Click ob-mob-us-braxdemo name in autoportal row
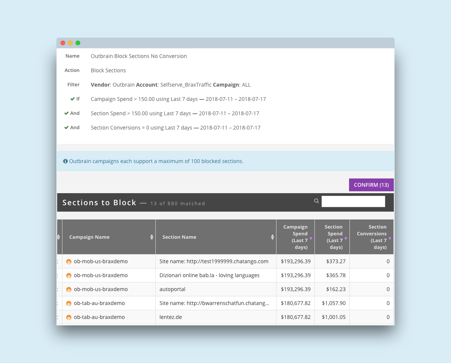Viewport: 451px width, 363px height. pos(101,289)
